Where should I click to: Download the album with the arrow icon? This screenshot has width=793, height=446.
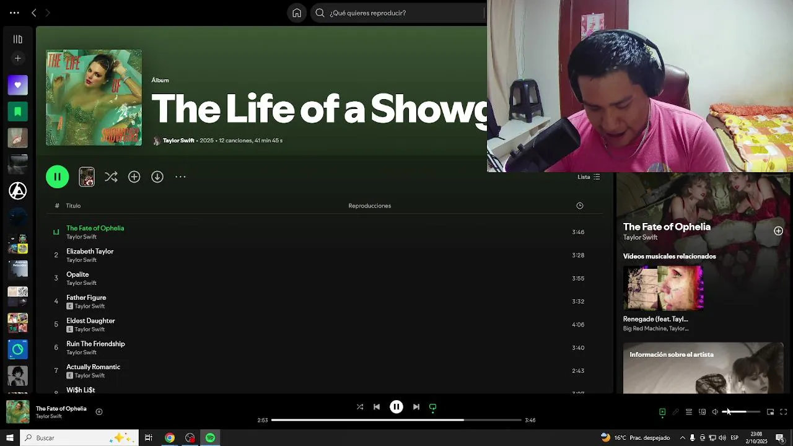tap(157, 177)
